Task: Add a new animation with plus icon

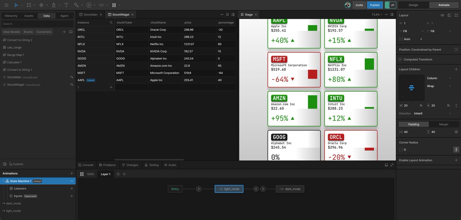Action: pos(71,174)
